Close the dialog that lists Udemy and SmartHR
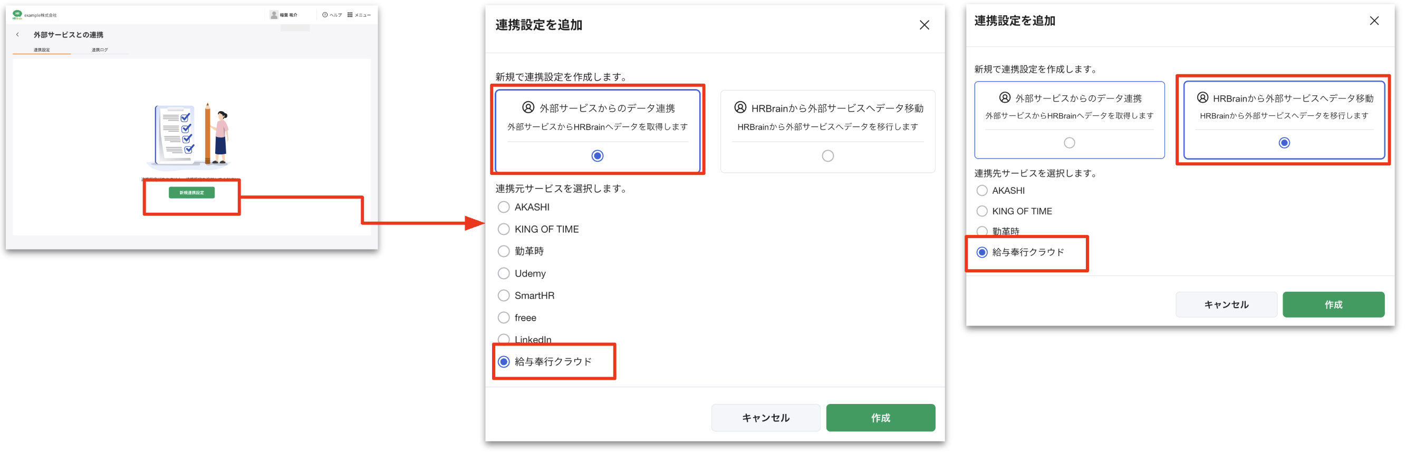This screenshot has width=1406, height=454. tap(923, 25)
